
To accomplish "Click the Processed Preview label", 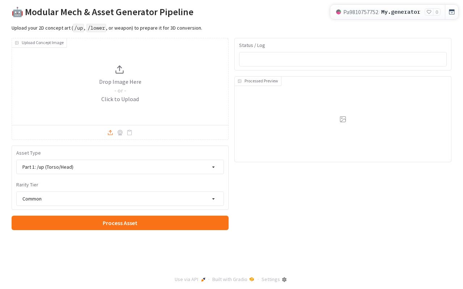I will click(258, 81).
